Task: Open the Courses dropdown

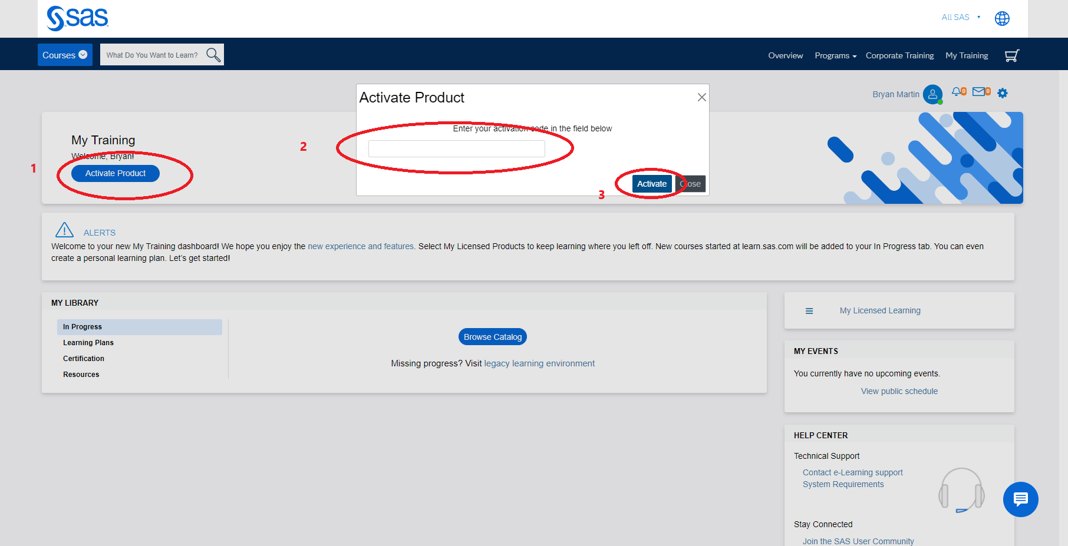Action: point(64,54)
